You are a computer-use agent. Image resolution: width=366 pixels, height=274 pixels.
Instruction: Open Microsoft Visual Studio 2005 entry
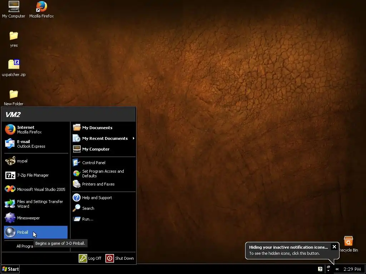[36, 189]
